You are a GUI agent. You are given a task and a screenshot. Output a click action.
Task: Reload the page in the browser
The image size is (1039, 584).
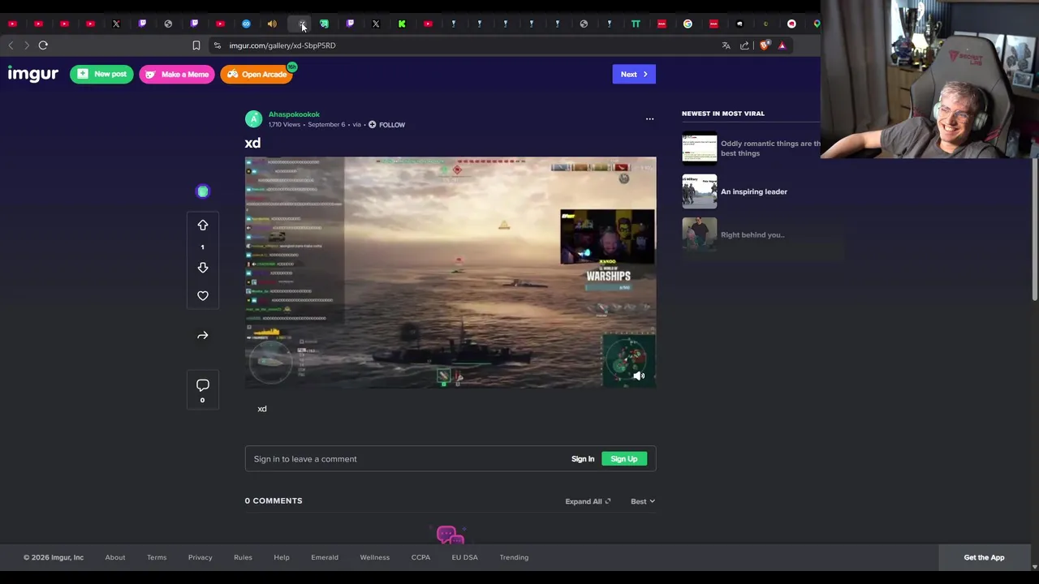43,45
